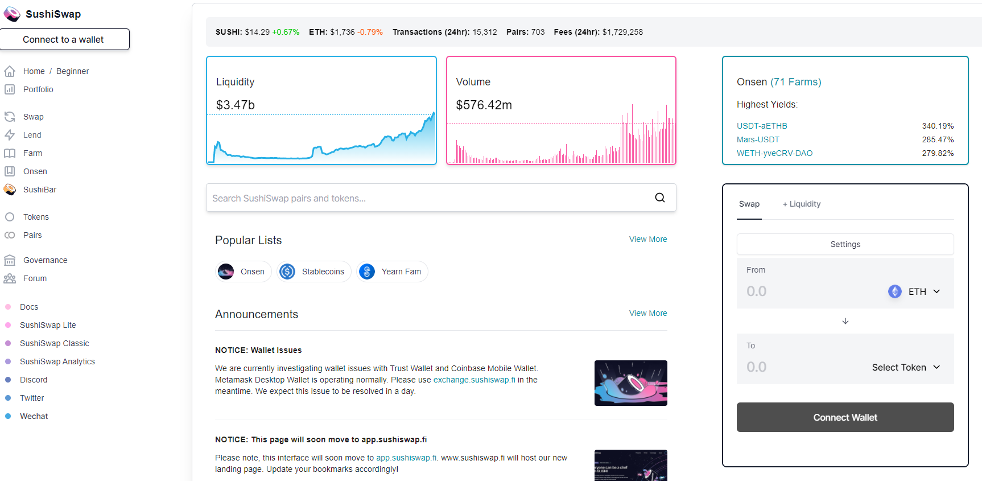Click the swap direction down arrow
Viewport: 982px width, 481px height.
tap(845, 321)
